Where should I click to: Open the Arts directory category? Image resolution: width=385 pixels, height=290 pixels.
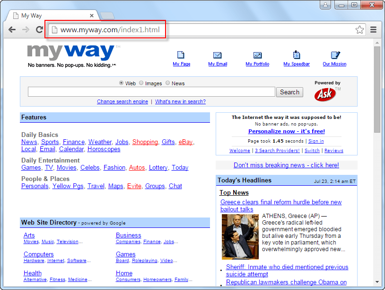tap(29, 235)
